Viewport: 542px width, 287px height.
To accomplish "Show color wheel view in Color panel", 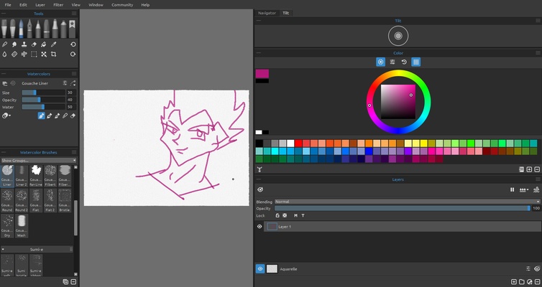I will 380,62.
